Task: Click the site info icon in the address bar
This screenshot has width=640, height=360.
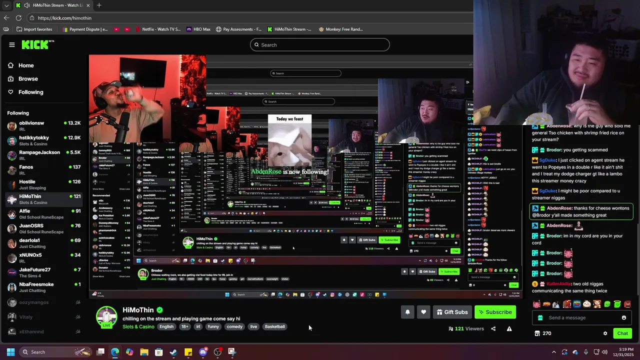Action: [x=31, y=18]
